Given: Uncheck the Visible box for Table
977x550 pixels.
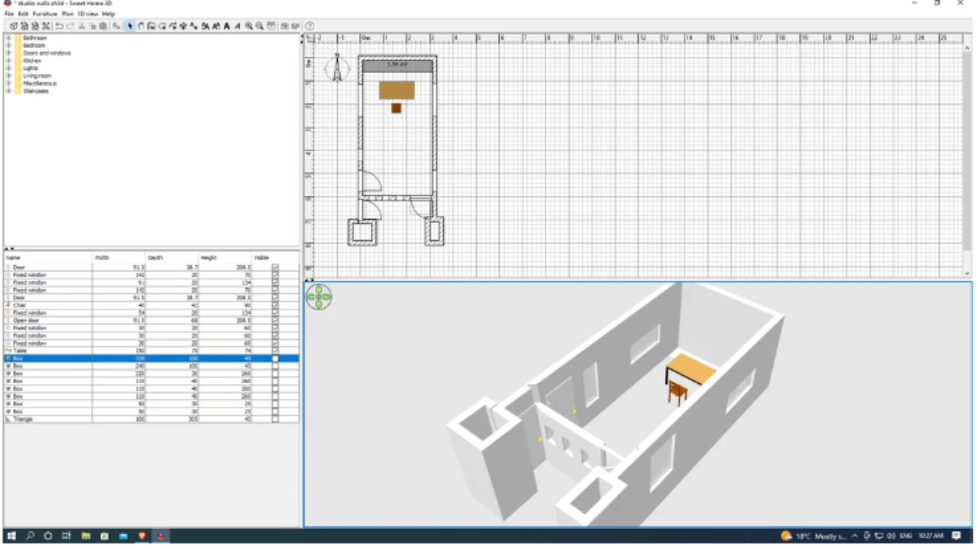Looking at the screenshot, I should [275, 351].
